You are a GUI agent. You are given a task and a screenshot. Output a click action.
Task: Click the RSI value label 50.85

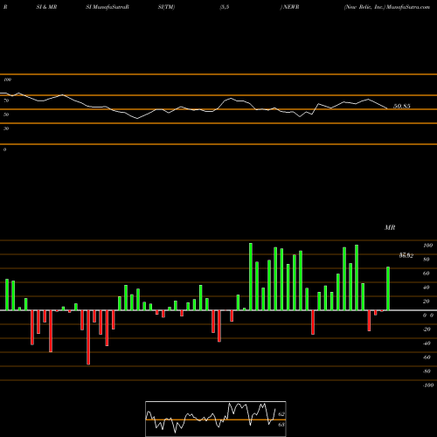tap(402, 107)
